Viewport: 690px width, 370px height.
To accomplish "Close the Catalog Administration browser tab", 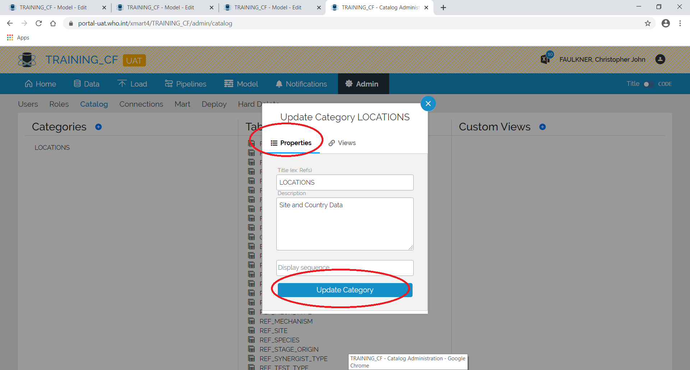I will coord(426,8).
